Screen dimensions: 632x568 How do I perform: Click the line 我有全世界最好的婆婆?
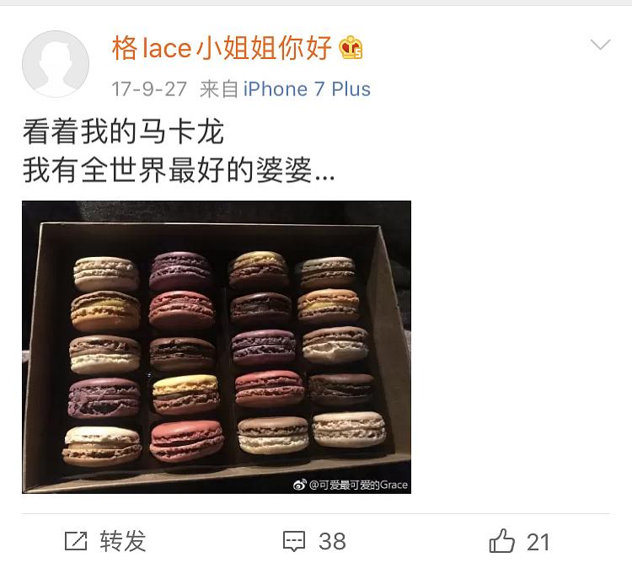click(x=168, y=170)
